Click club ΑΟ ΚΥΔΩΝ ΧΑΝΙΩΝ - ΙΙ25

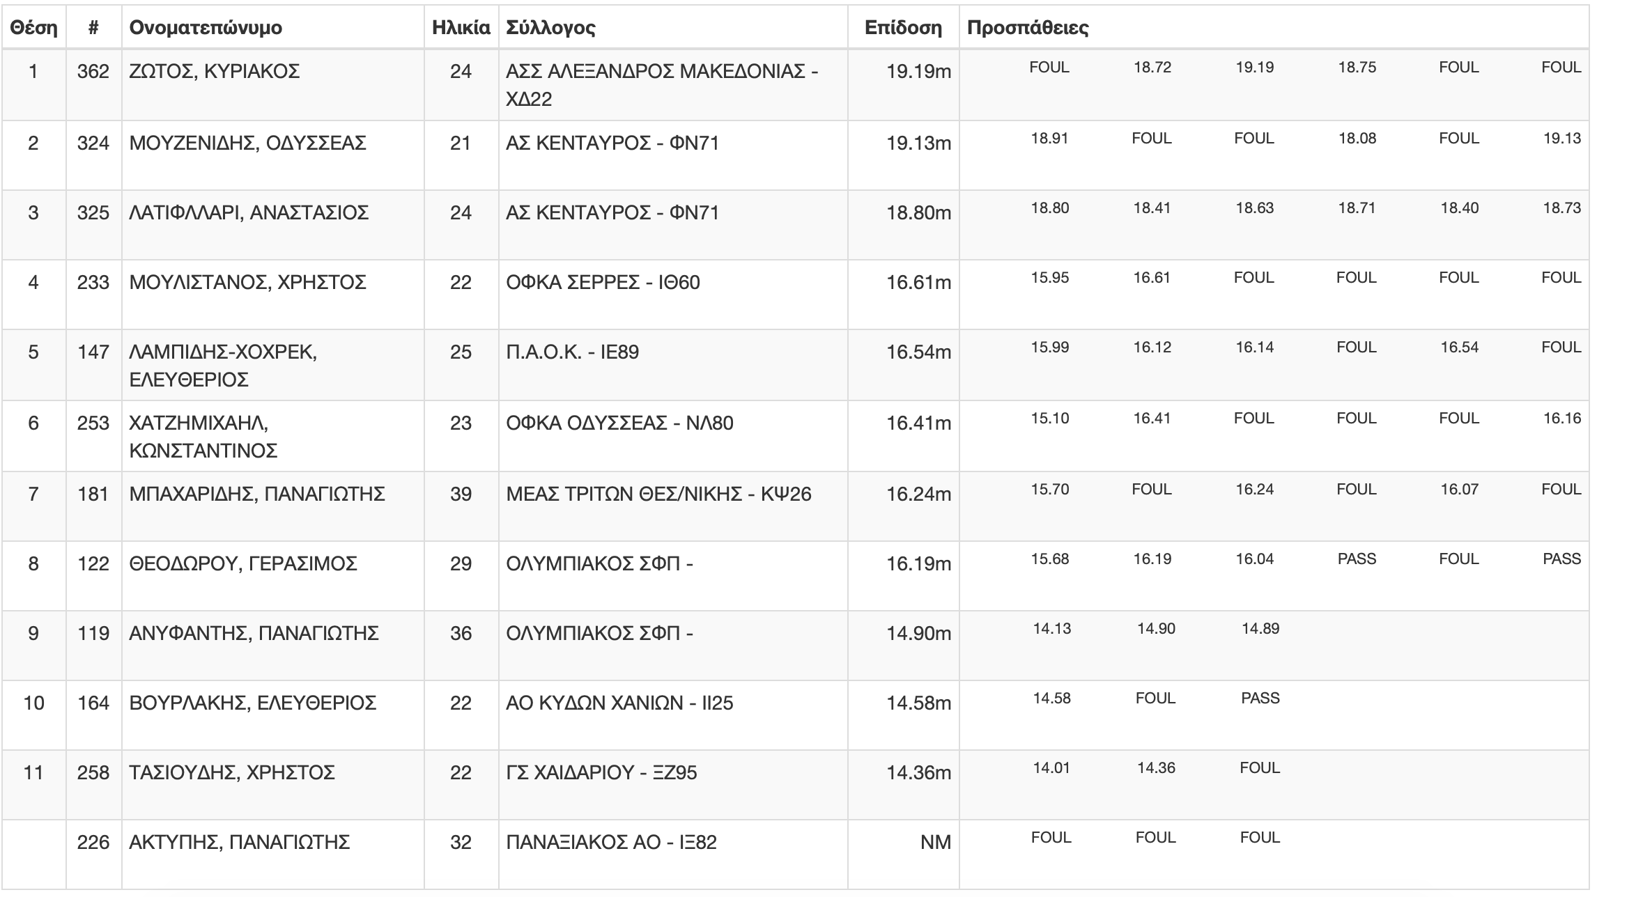(619, 703)
